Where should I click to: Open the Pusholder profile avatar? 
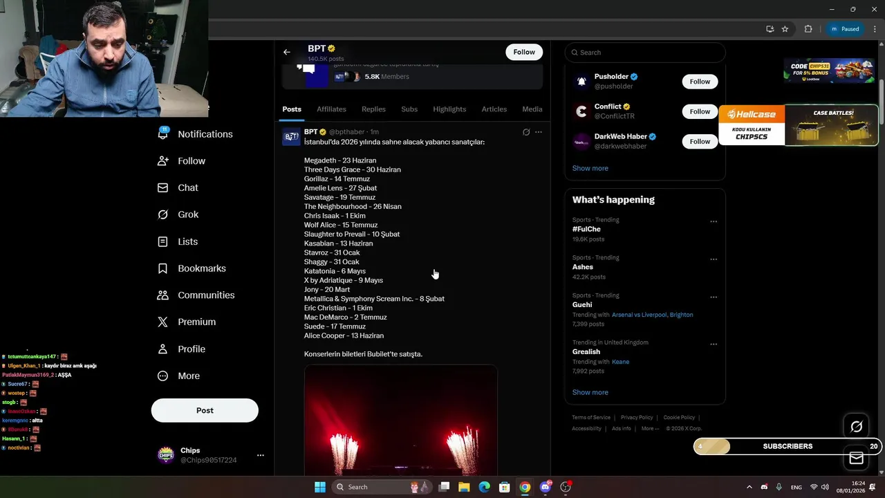[581, 82]
